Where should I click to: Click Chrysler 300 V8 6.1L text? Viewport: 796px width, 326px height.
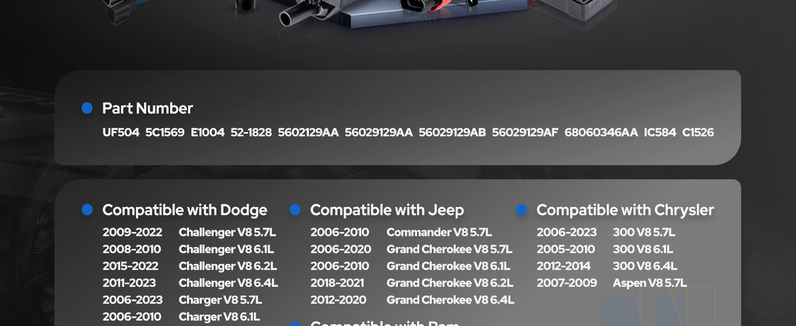click(643, 249)
